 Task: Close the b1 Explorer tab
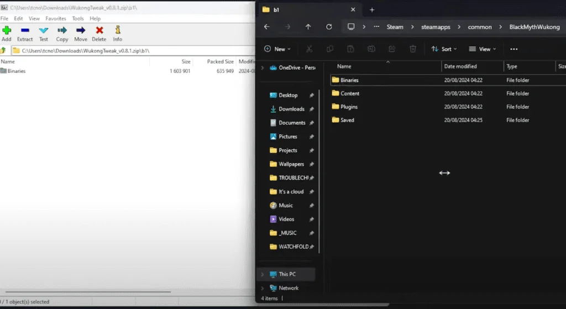click(353, 10)
